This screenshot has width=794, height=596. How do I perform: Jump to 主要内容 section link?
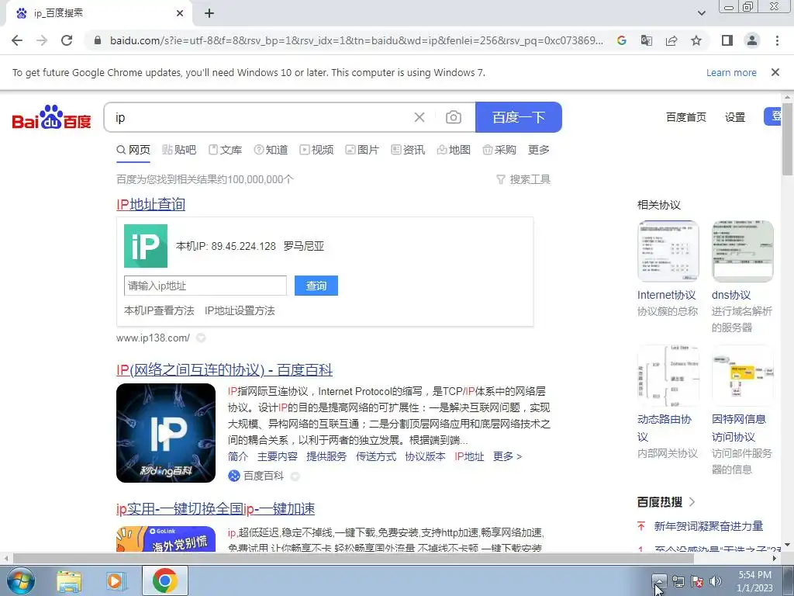pyautogui.click(x=278, y=456)
